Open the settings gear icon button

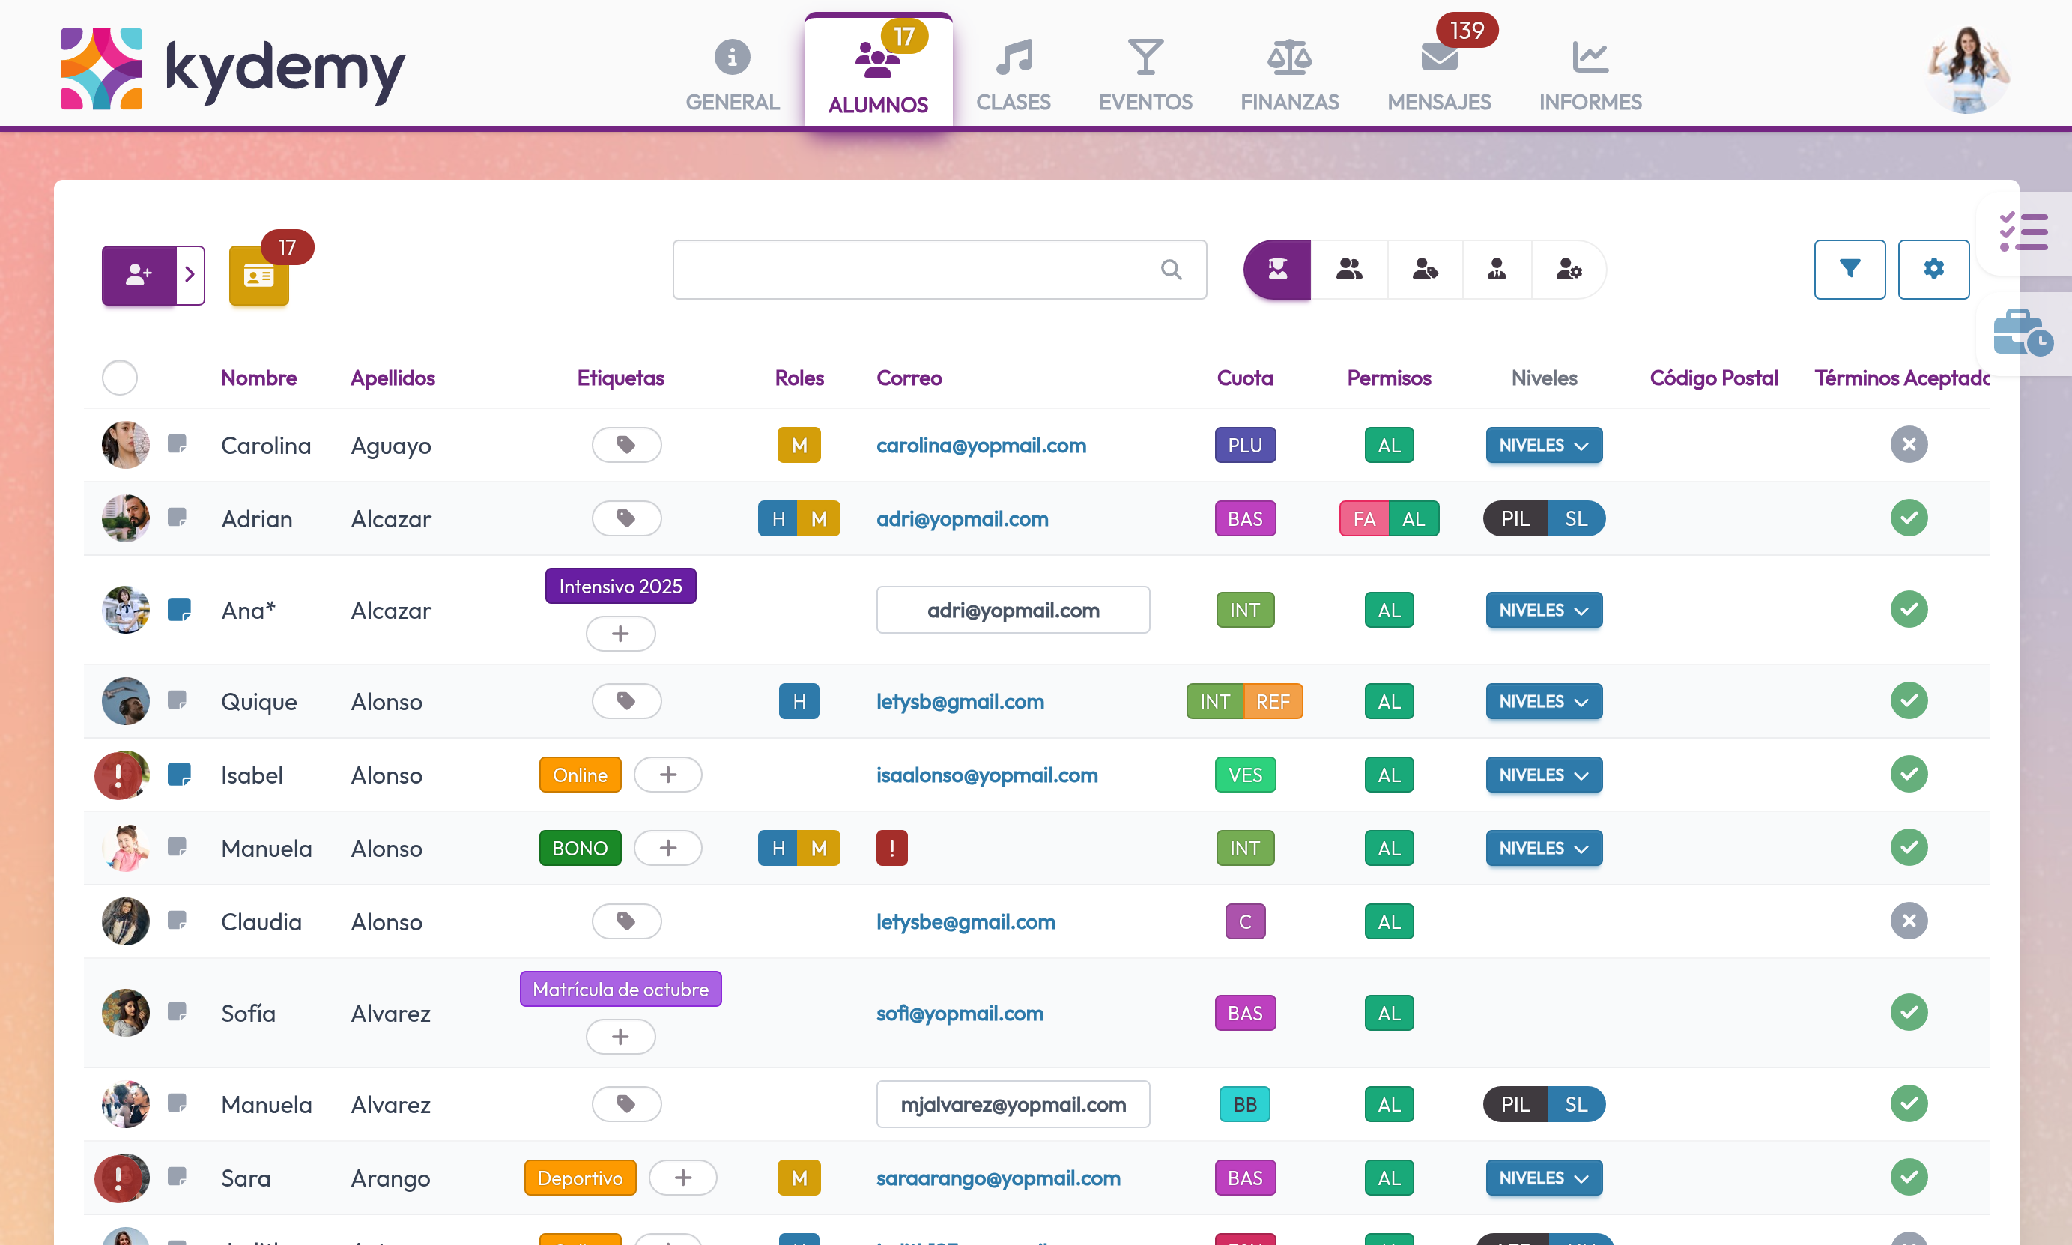click(1933, 270)
